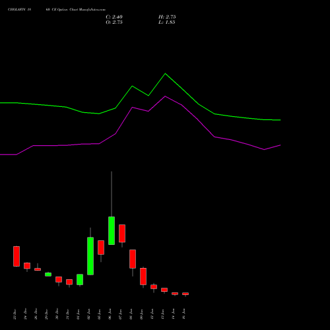
Task: Click the 08 Jan date label
Action: tap(131, 313)
